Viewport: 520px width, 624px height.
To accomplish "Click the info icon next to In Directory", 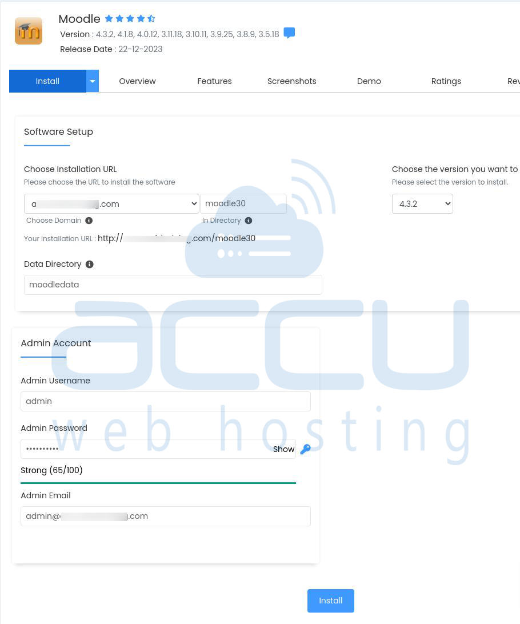I will click(x=248, y=221).
